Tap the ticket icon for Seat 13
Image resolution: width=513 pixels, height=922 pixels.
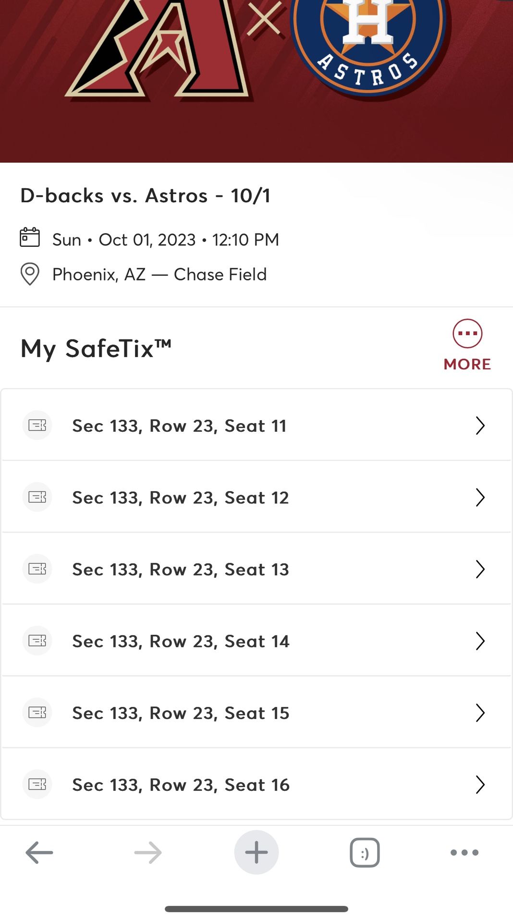point(37,569)
